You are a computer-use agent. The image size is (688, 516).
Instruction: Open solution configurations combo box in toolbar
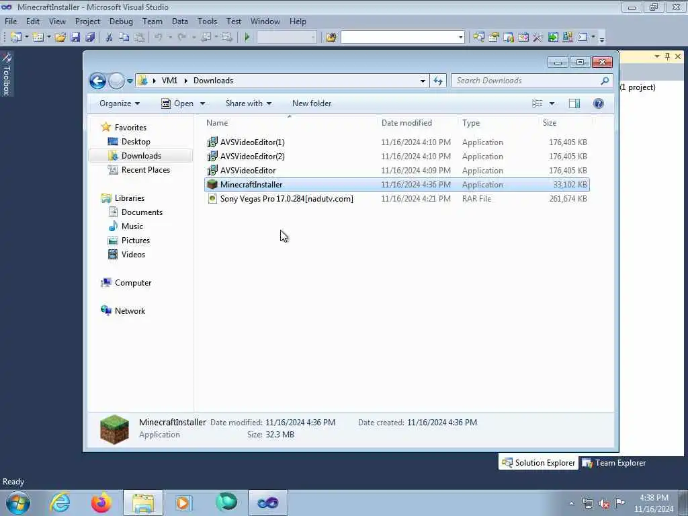point(286,38)
